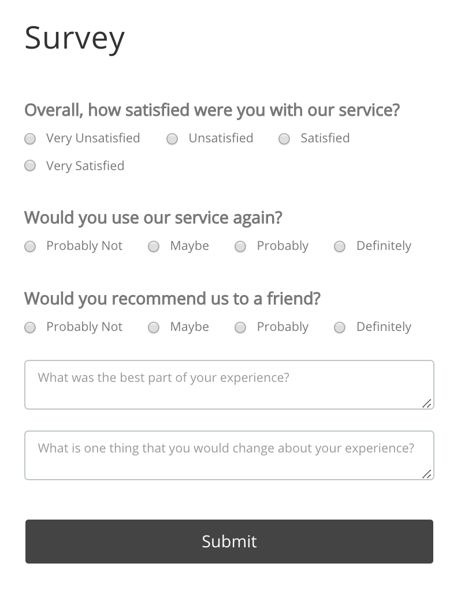Select the Satisfied radio button
This screenshot has width=461, height=589.
click(284, 139)
